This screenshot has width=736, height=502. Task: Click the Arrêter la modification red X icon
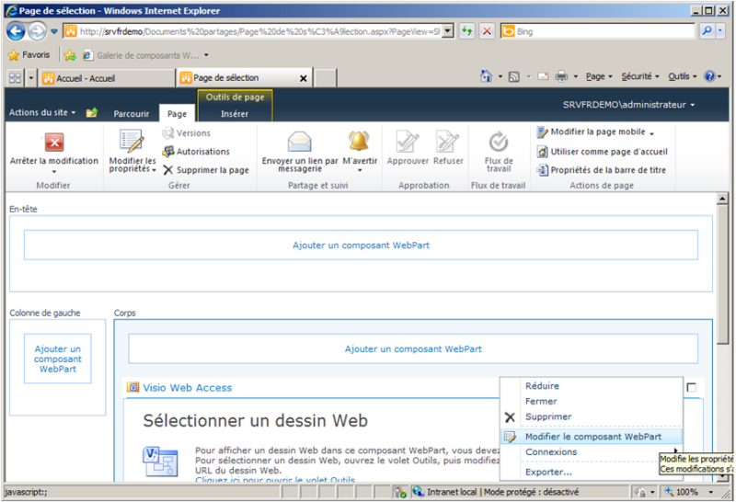point(54,143)
